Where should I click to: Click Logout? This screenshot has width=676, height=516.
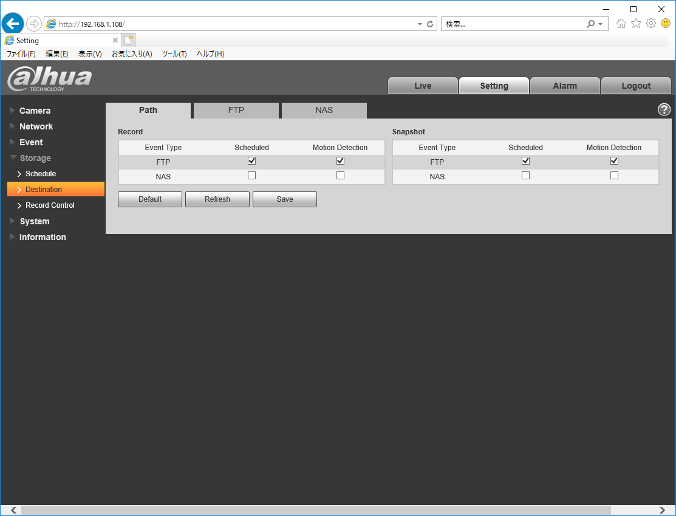click(x=636, y=86)
